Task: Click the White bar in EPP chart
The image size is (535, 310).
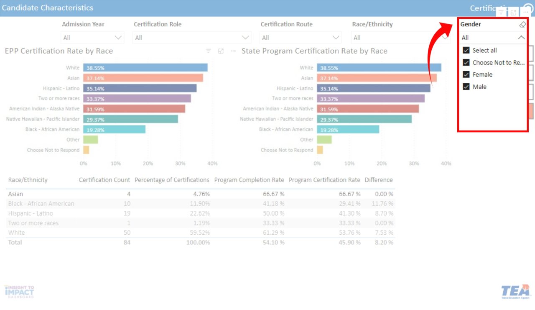Action: point(146,67)
